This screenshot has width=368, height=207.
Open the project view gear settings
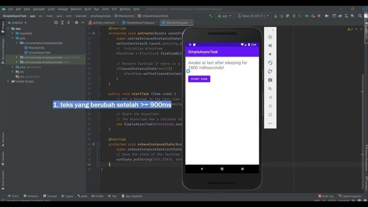click(76, 22)
